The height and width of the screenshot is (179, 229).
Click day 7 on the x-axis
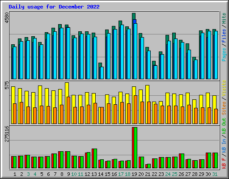point(55,174)
